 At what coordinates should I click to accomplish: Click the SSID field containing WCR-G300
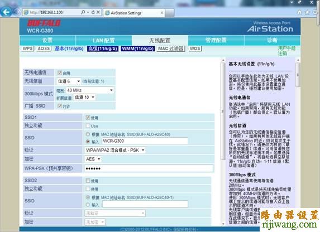click(x=145, y=141)
